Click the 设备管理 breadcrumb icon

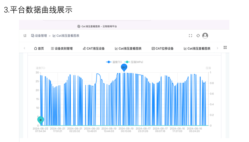32,36
